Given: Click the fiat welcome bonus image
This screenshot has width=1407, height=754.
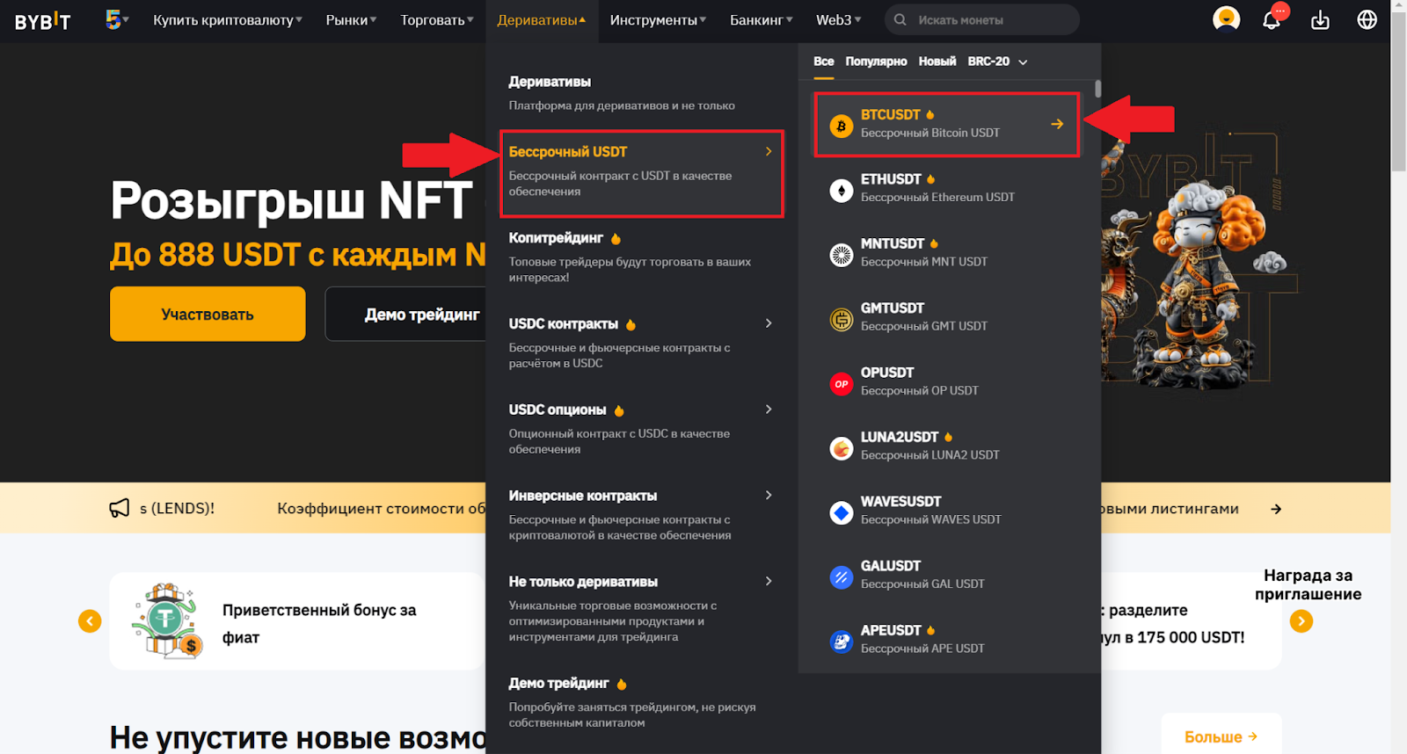Looking at the screenshot, I should coord(167,620).
